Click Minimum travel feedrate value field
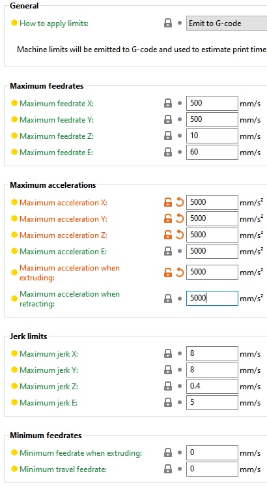This screenshot has width=267, height=489. [x=212, y=469]
